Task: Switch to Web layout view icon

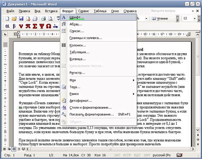Action: click(9, 149)
